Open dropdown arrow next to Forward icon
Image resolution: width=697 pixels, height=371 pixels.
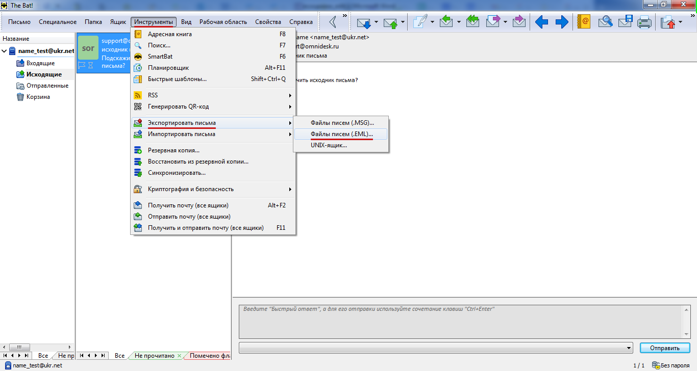coord(505,22)
